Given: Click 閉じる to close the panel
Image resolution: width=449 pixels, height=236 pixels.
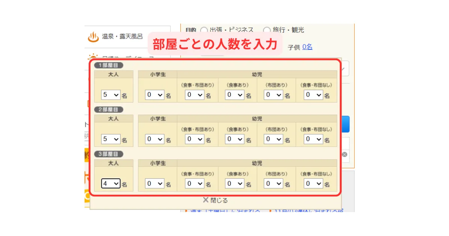Looking at the screenshot, I should (x=219, y=200).
